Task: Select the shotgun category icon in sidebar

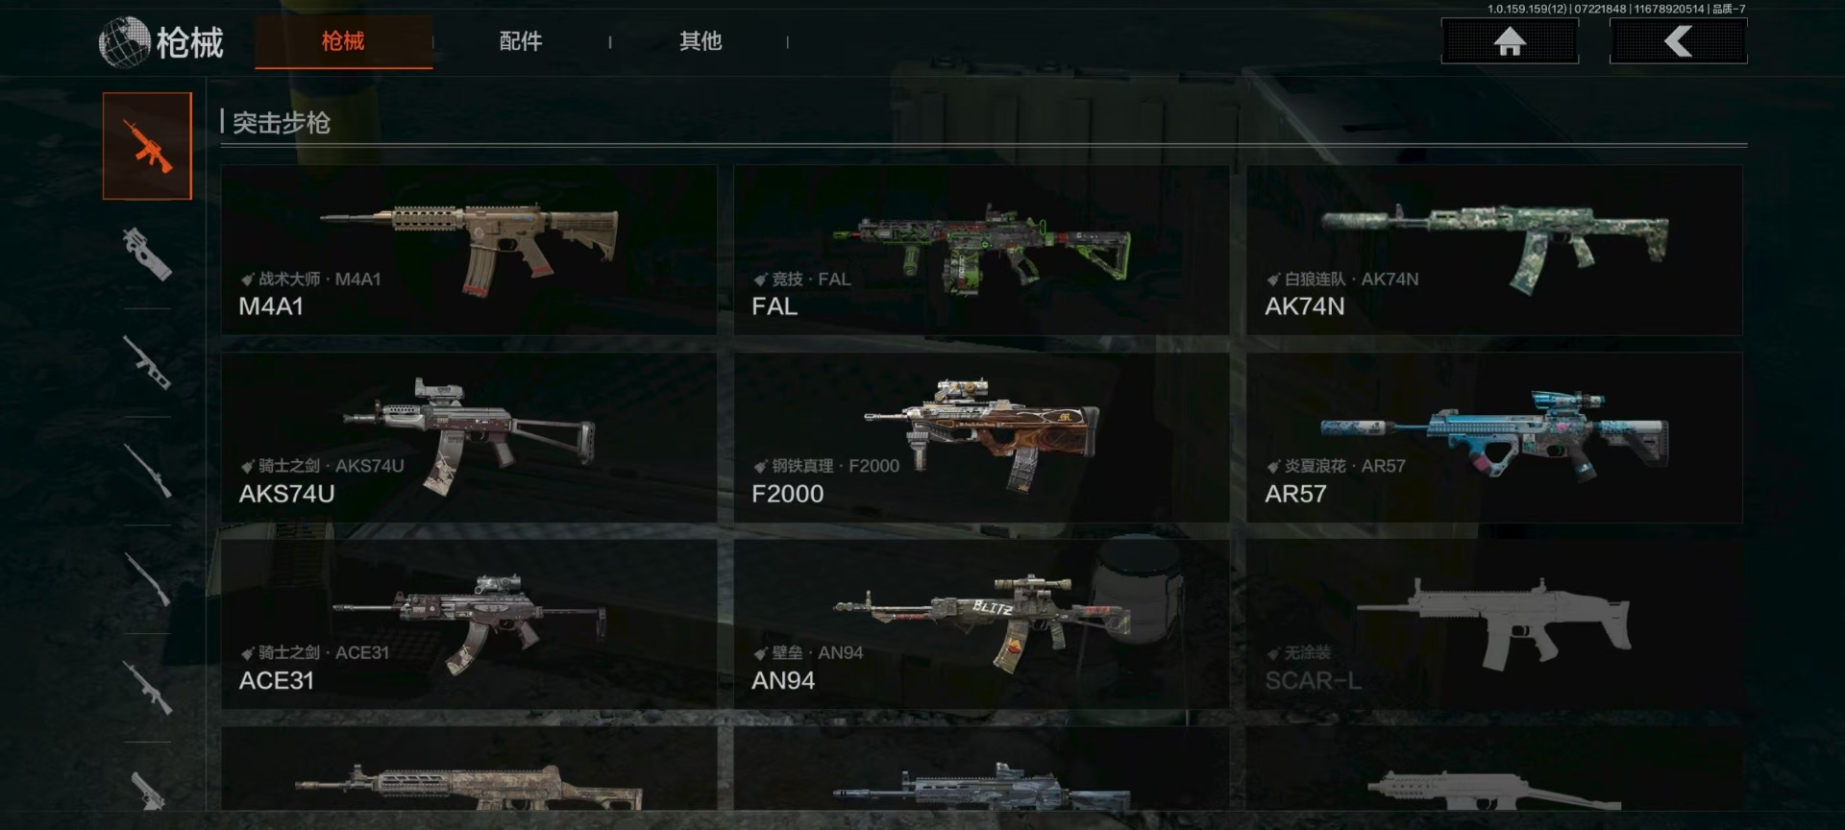Action: tap(147, 580)
